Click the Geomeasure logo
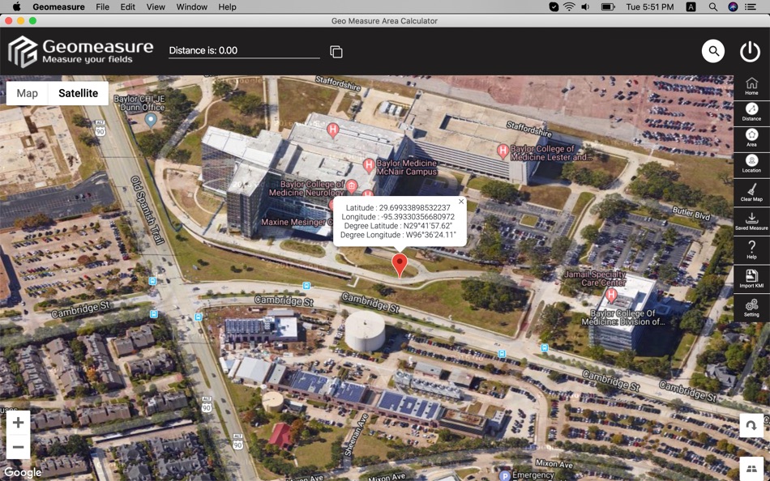 pyautogui.click(x=81, y=51)
